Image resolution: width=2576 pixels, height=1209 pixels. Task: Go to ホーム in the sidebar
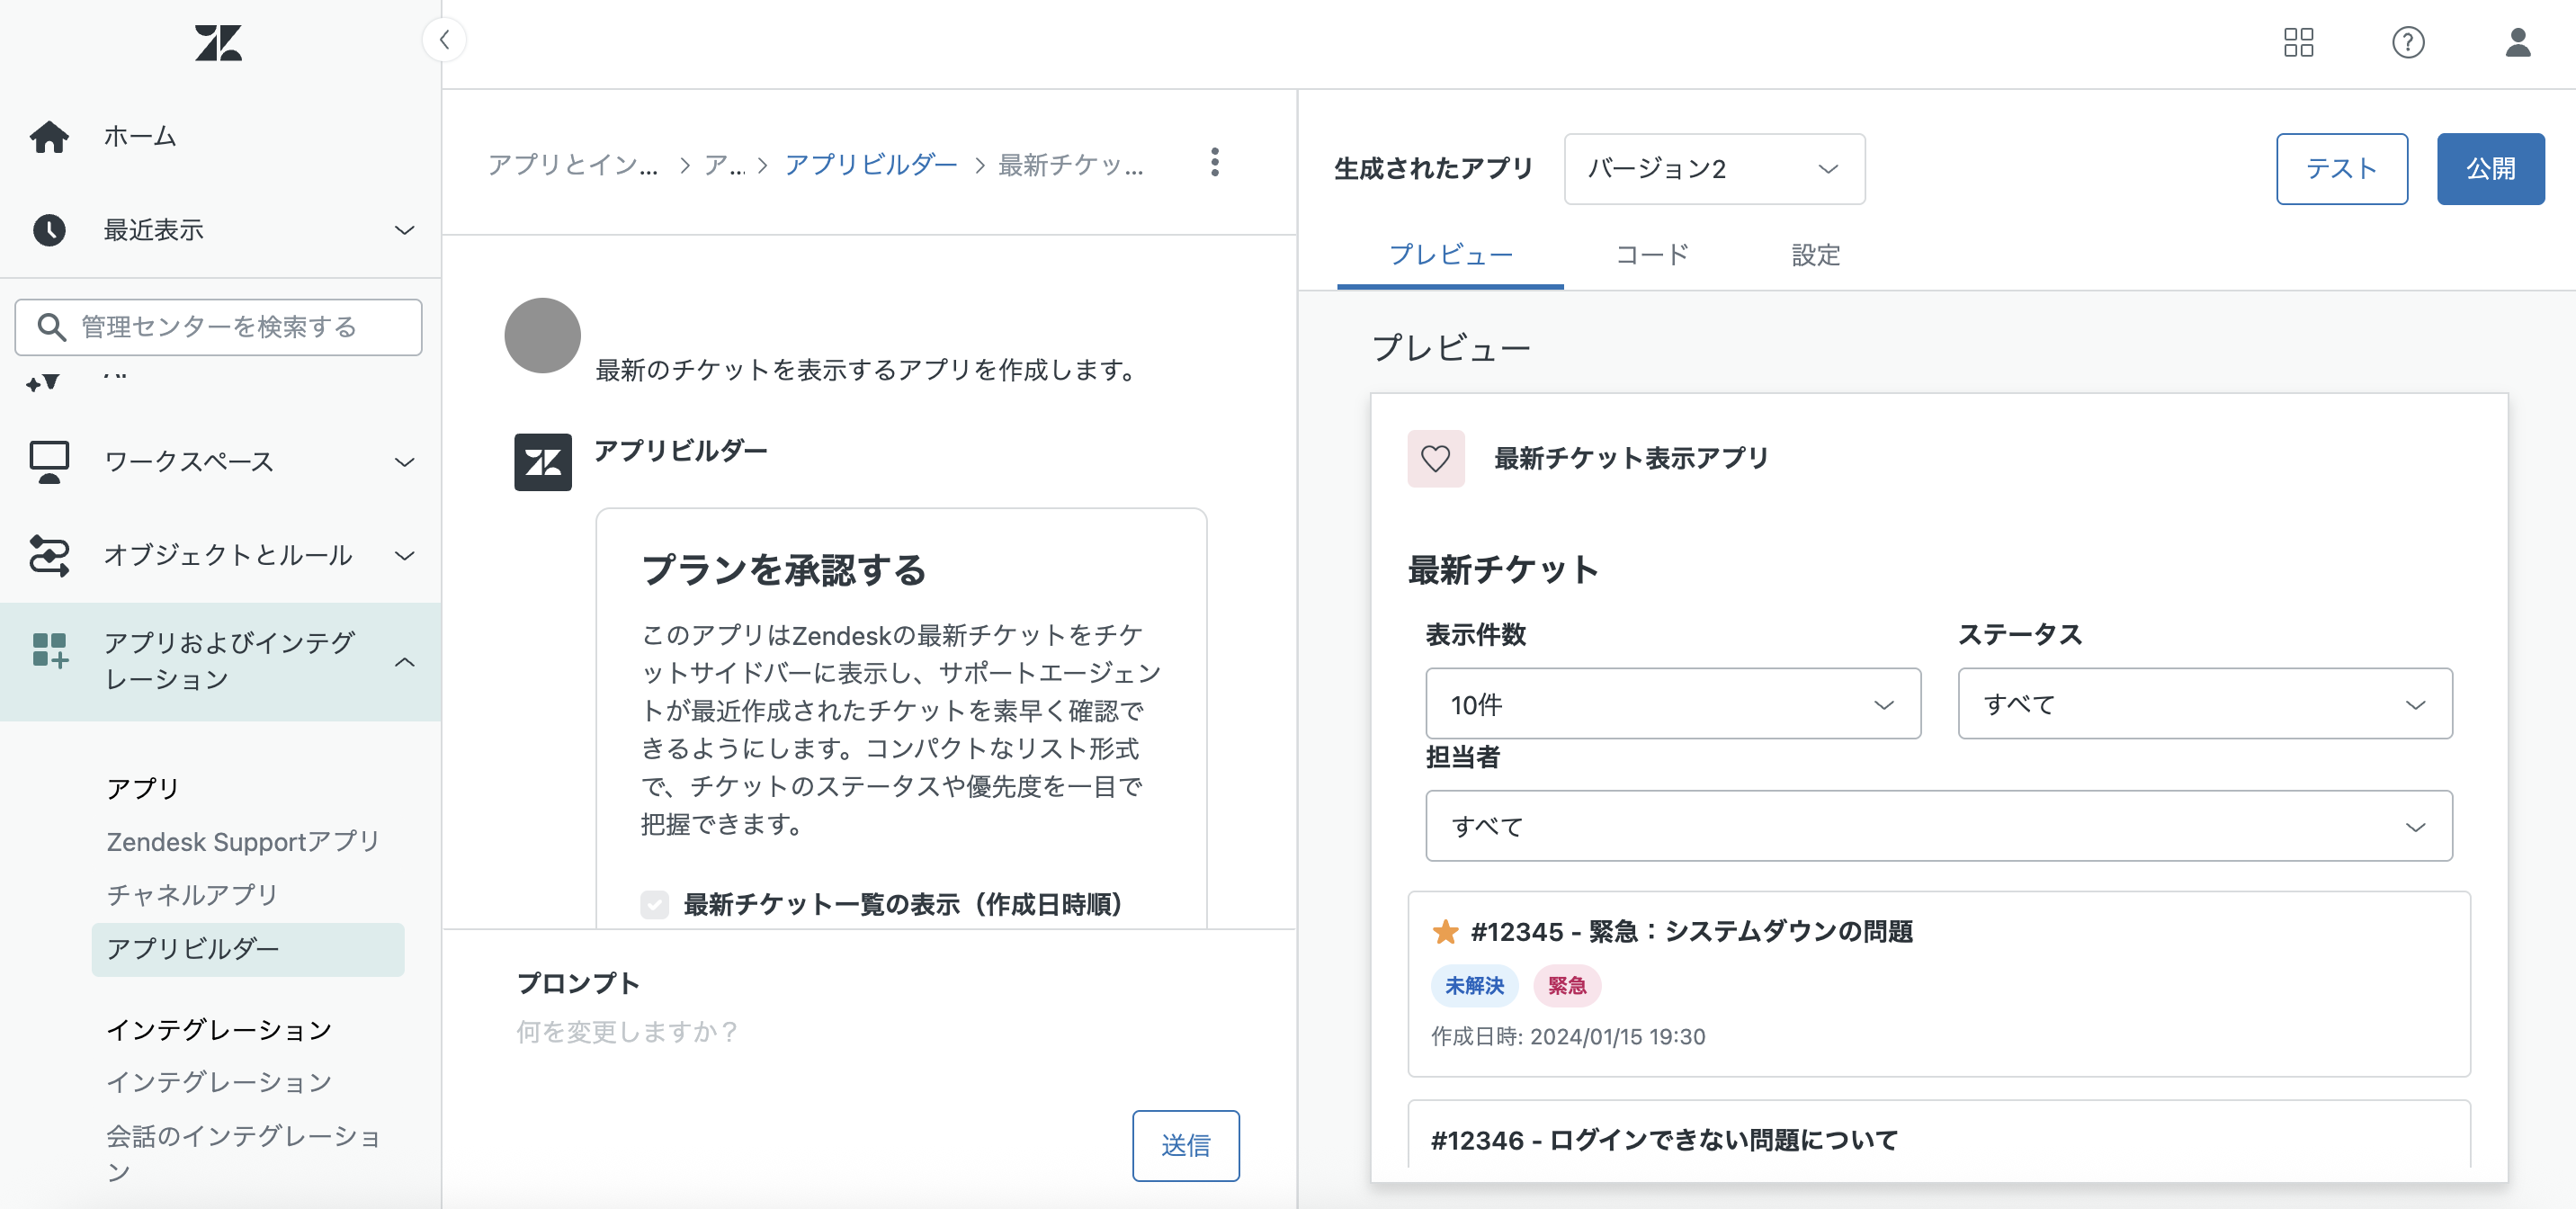click(x=140, y=136)
